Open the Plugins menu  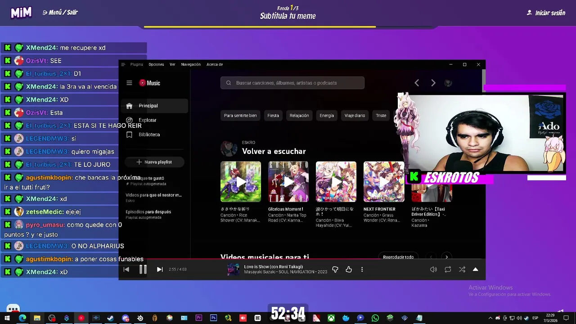pyautogui.click(x=136, y=64)
